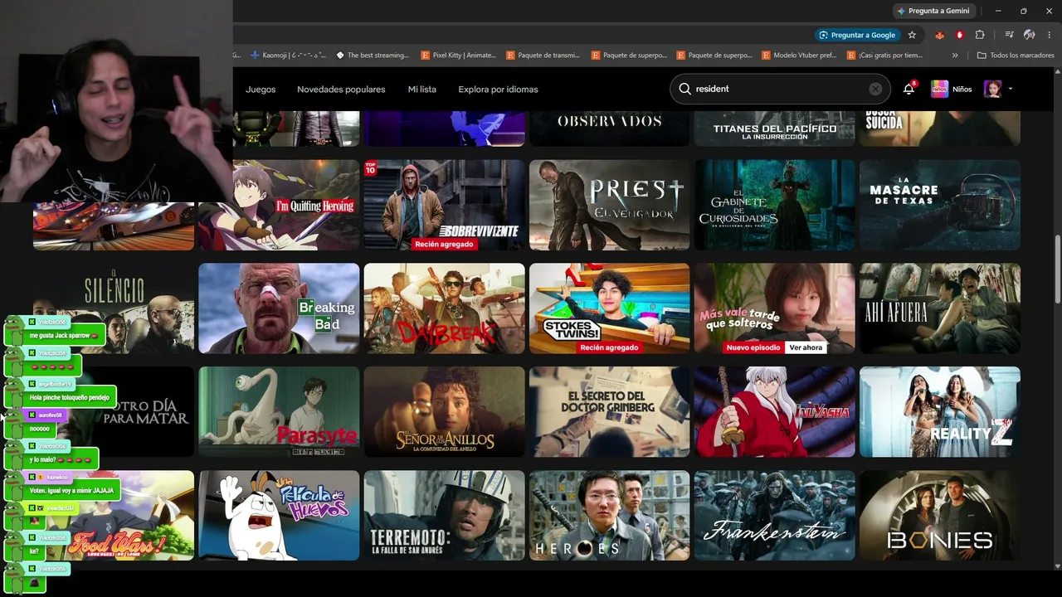Open the Modelo Vtuber pref... bookmark
The height and width of the screenshot is (597, 1062).
[799, 56]
